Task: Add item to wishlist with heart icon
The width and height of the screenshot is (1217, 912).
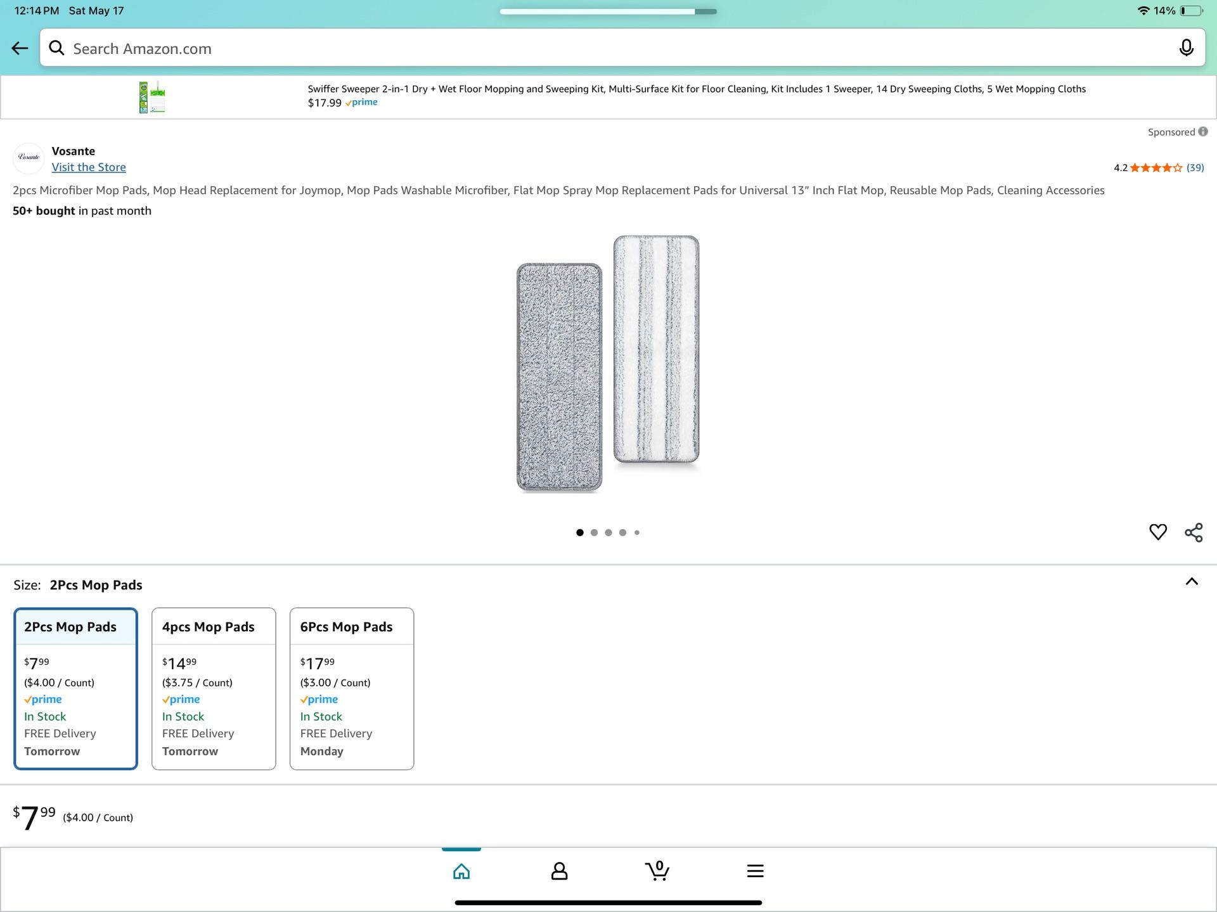Action: click(x=1157, y=532)
